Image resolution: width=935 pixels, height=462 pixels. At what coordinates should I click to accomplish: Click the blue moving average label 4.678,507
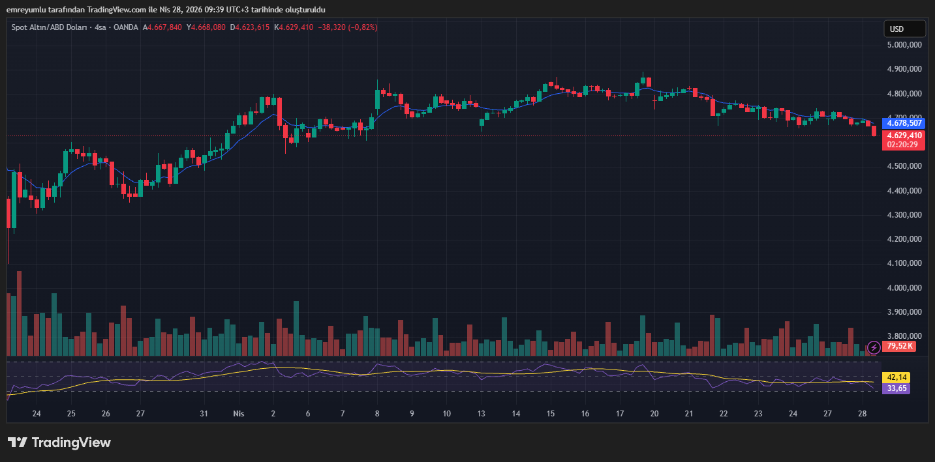coord(903,123)
